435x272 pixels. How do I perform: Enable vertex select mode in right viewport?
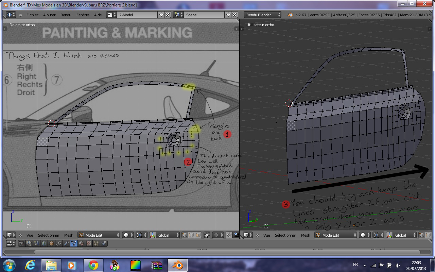tap(422, 235)
